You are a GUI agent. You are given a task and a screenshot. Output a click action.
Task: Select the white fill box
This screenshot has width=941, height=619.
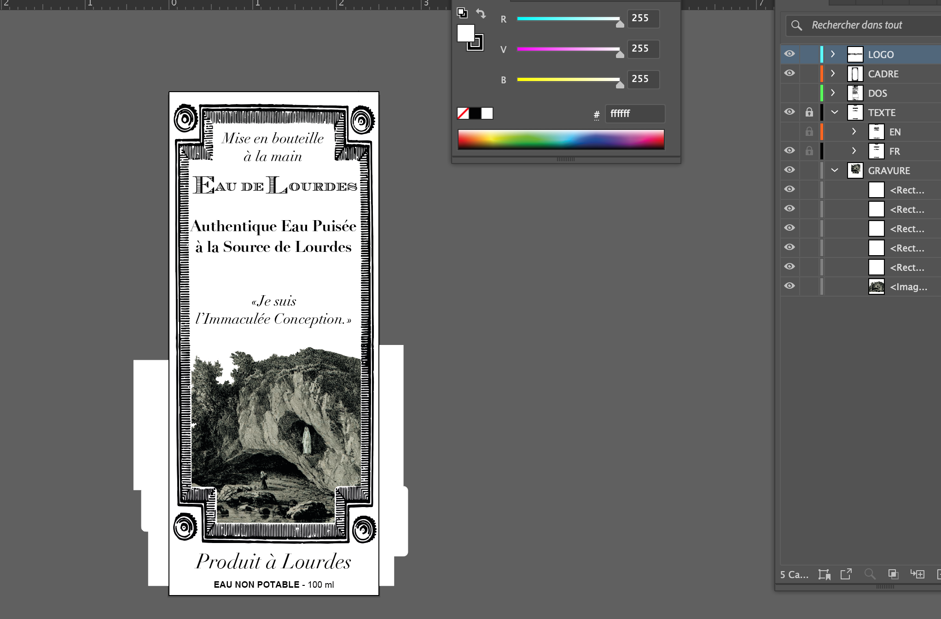(x=465, y=33)
